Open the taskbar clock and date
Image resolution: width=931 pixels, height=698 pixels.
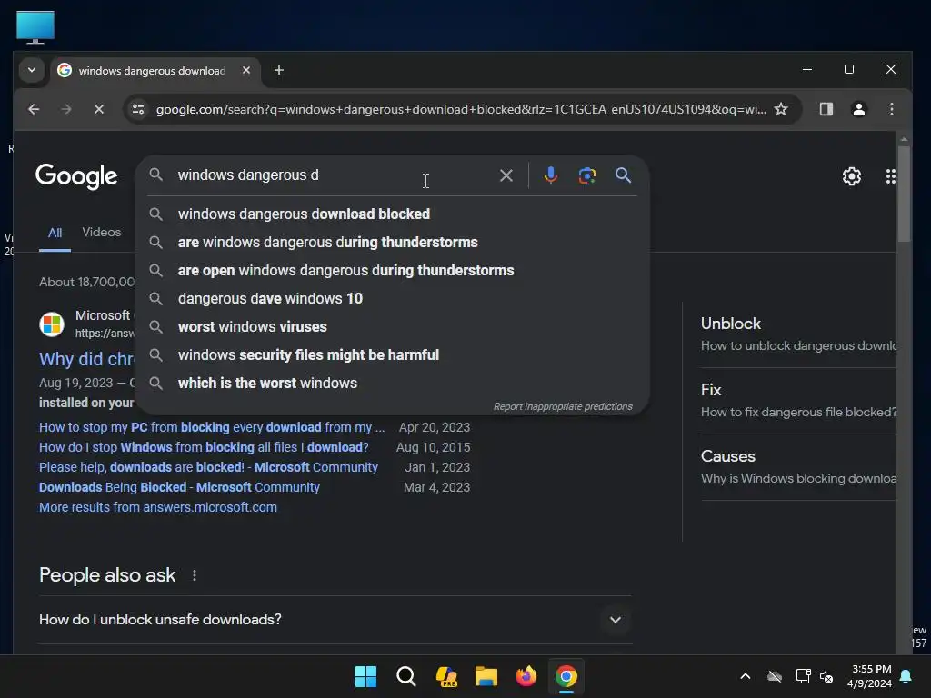pyautogui.click(x=870, y=676)
